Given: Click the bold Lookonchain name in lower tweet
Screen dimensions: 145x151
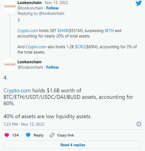Looking at the screenshot, I should (30, 62).
